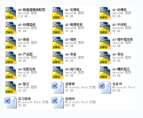Viewport: 143px width, 118px height.
Task: Select the name A3-推杆固定板
Action: point(123,40)
